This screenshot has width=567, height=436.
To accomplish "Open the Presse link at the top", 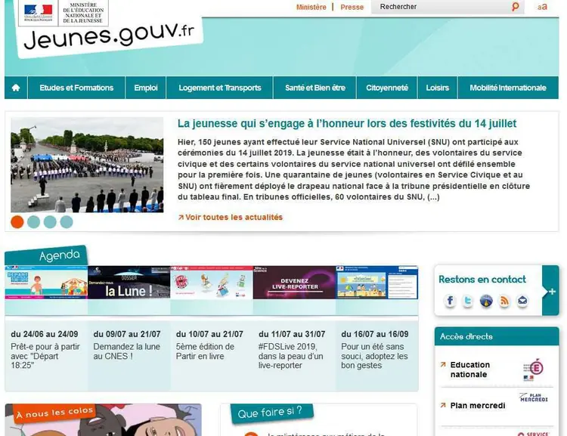I will pyautogui.click(x=352, y=7).
